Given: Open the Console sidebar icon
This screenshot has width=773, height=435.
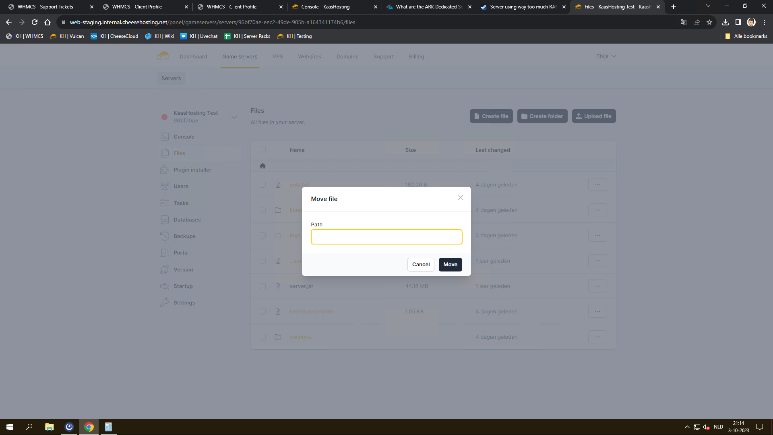Looking at the screenshot, I should pyautogui.click(x=165, y=137).
